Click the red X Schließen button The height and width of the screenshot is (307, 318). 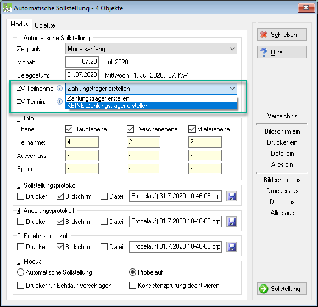click(x=282, y=35)
